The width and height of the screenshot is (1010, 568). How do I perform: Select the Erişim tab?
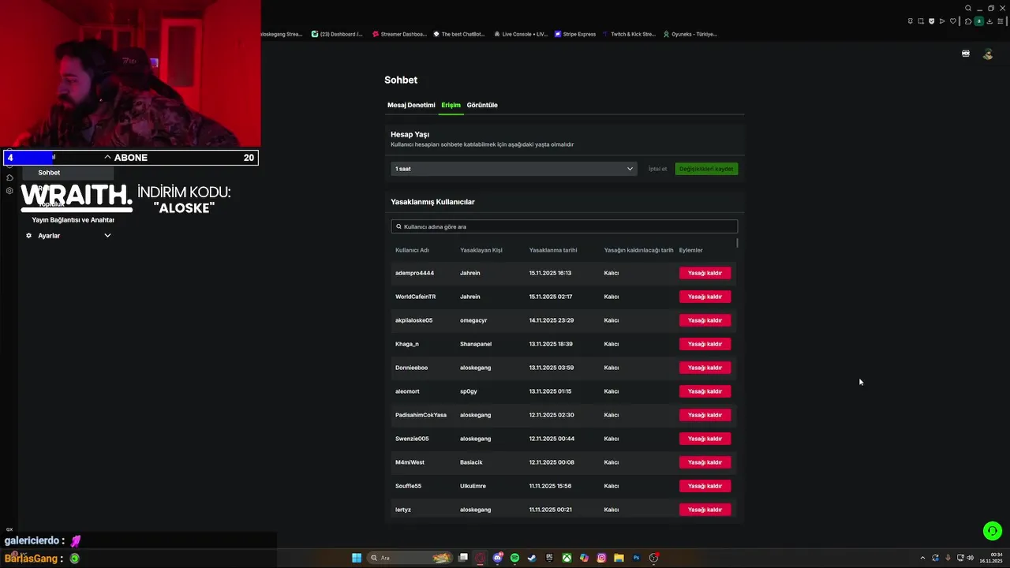coord(451,105)
